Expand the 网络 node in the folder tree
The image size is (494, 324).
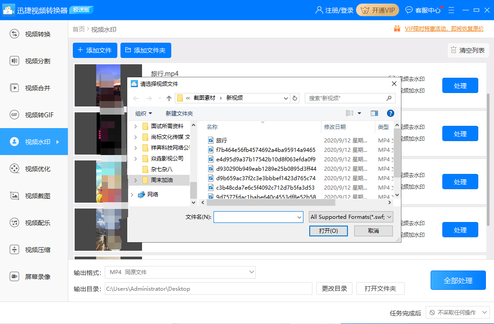point(132,195)
